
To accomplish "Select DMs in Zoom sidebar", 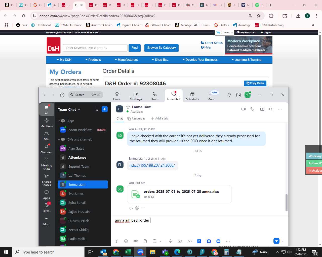I will (x=47, y=136).
